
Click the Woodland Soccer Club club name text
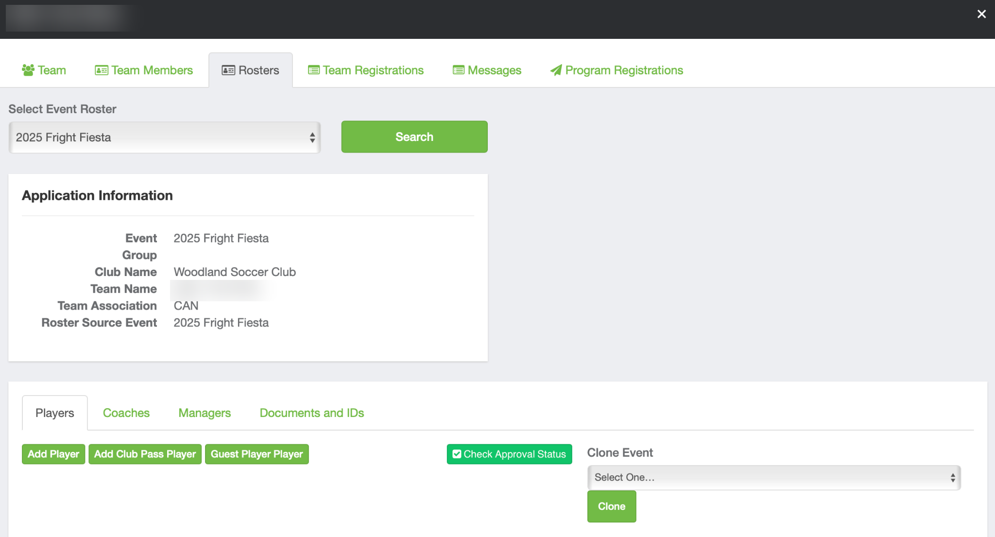click(x=235, y=272)
